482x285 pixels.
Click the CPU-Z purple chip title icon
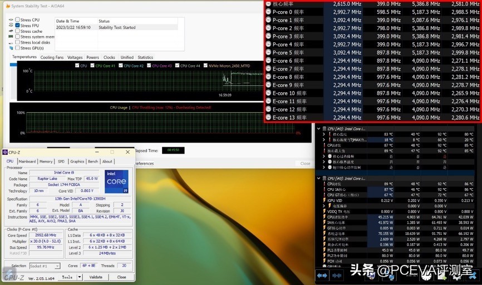pyautogui.click(x=5, y=152)
